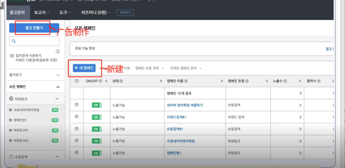
Task: Click into the sidebar search input field
Action: [x=34, y=41]
